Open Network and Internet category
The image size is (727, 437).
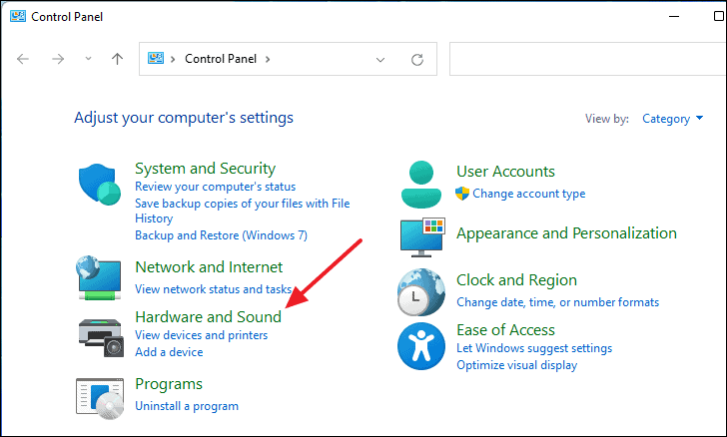[x=209, y=267]
